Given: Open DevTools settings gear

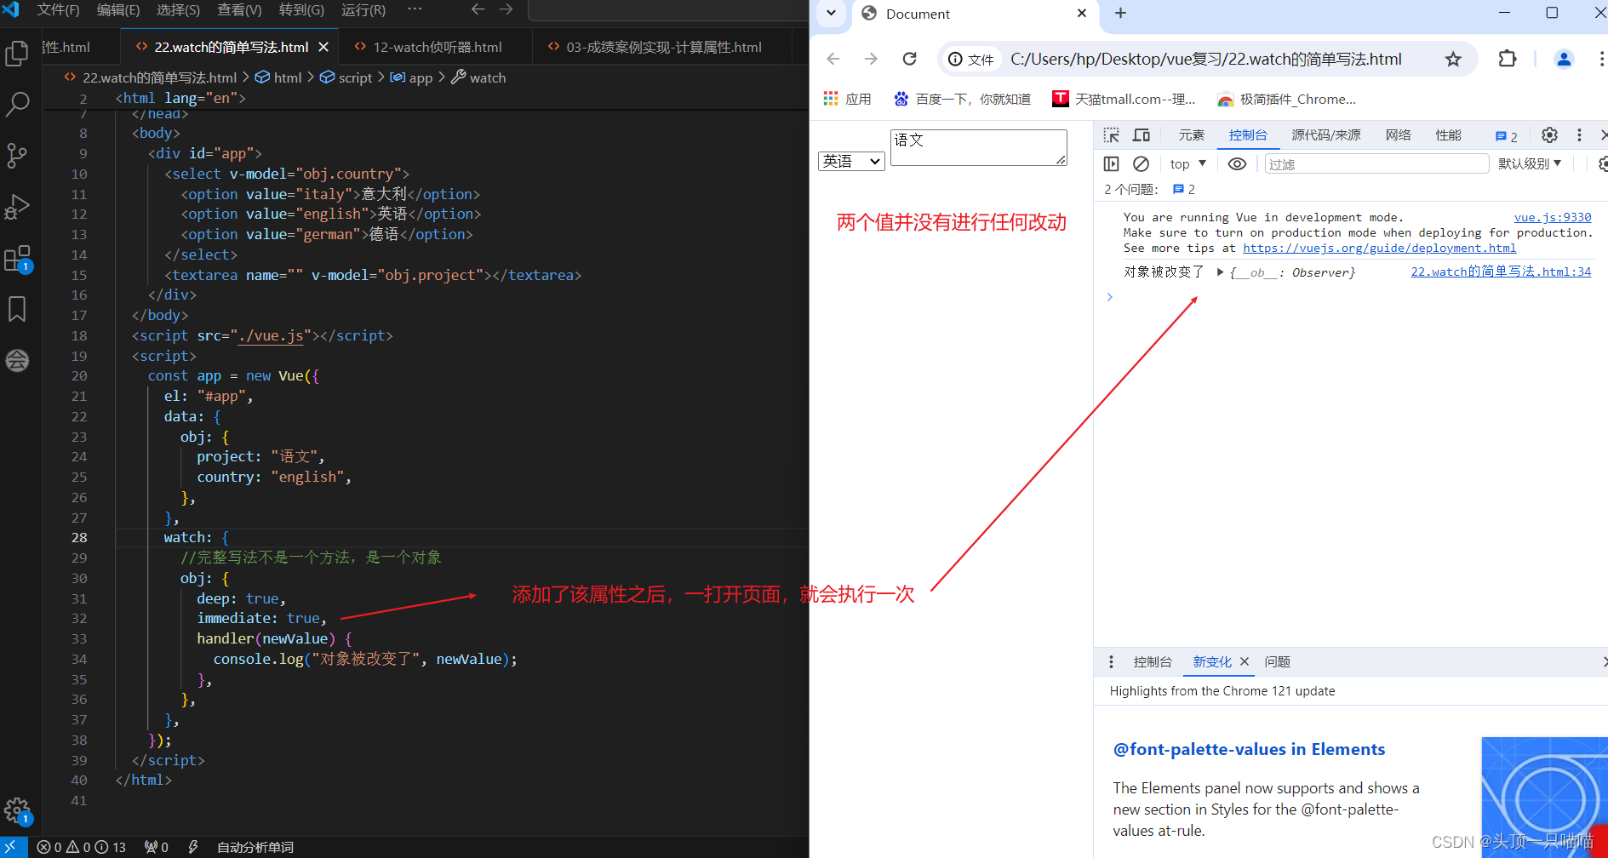Looking at the screenshot, I should [x=1549, y=135].
